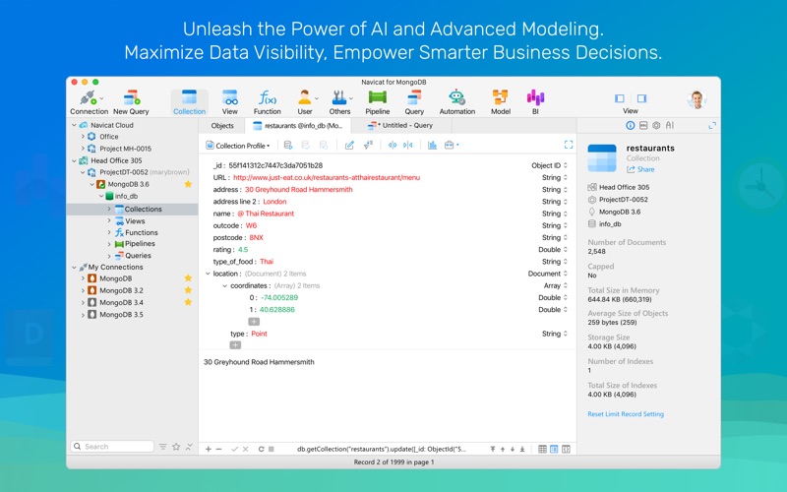Open the Function toolbar button
This screenshot has width=787, height=492.
(x=267, y=102)
